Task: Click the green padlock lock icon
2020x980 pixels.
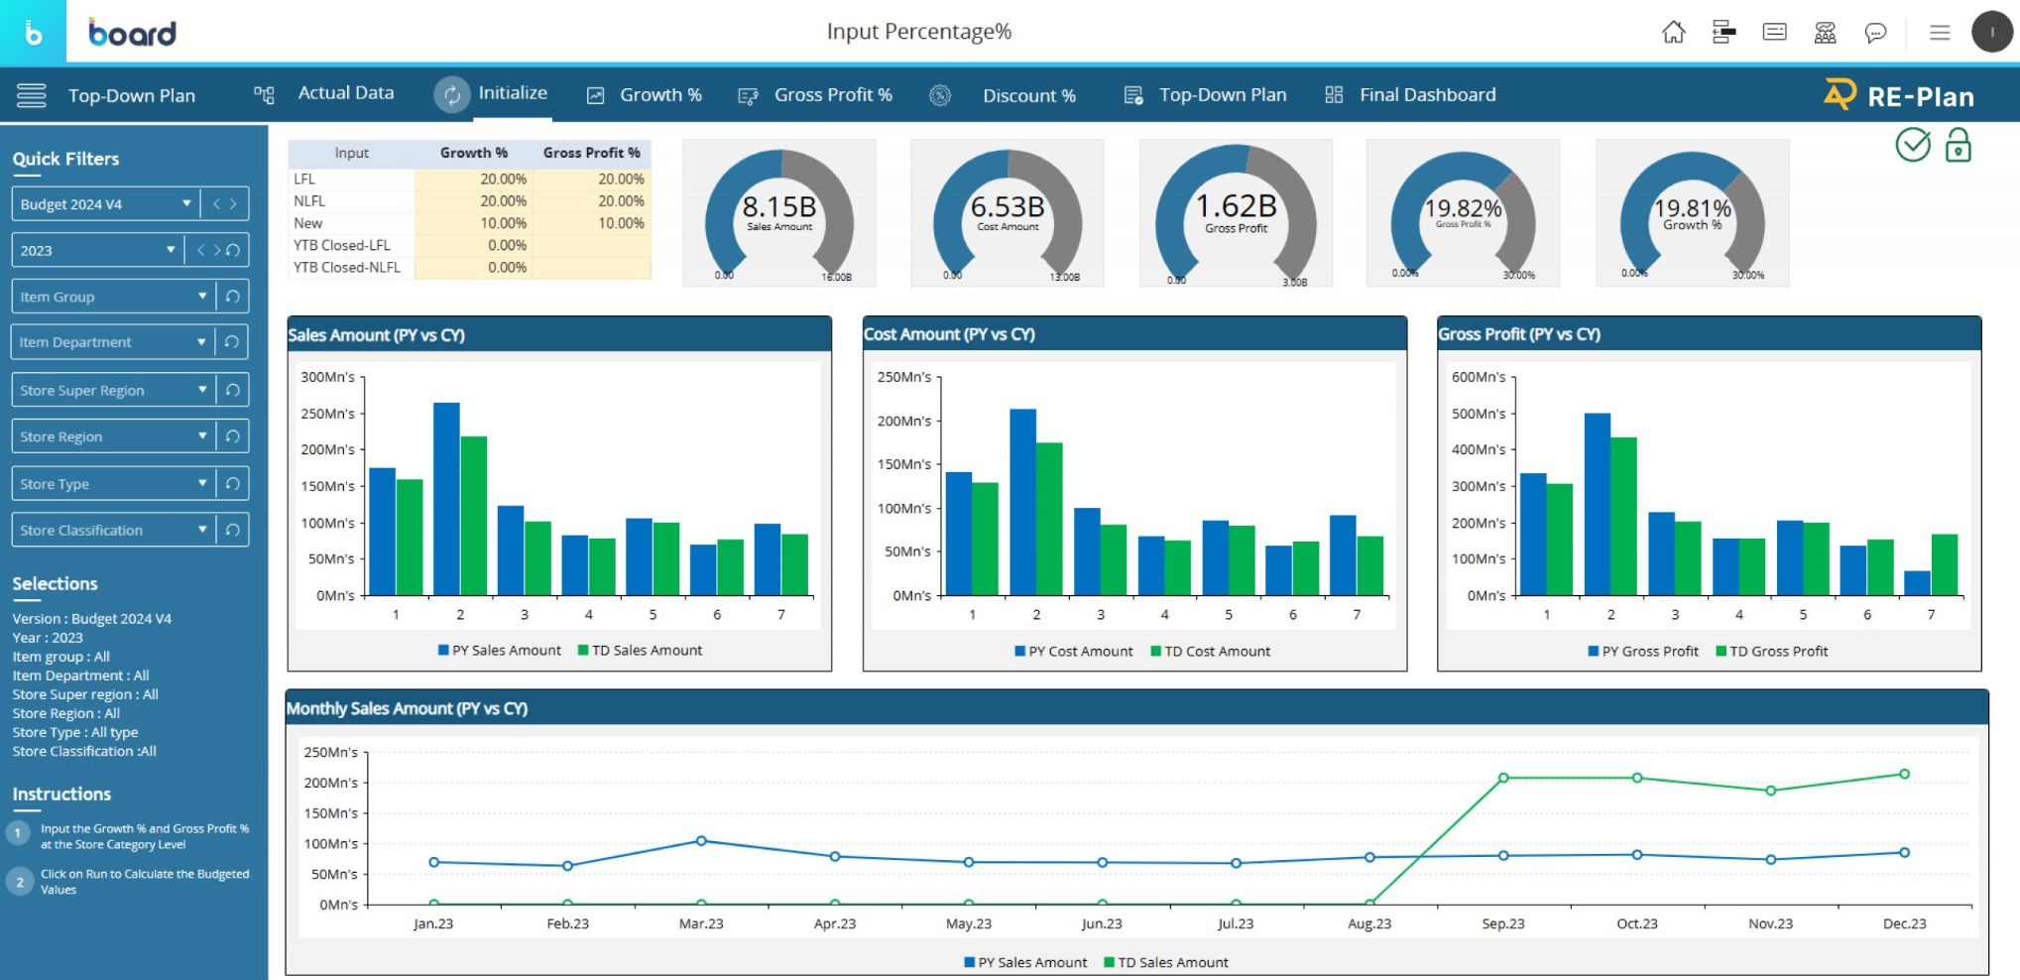Action: tap(1958, 146)
